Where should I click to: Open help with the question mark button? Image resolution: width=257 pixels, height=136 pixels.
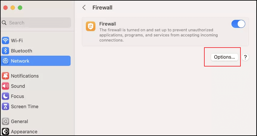tap(245, 57)
